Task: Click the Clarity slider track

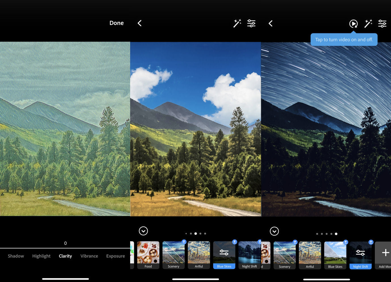Action: coord(65,248)
